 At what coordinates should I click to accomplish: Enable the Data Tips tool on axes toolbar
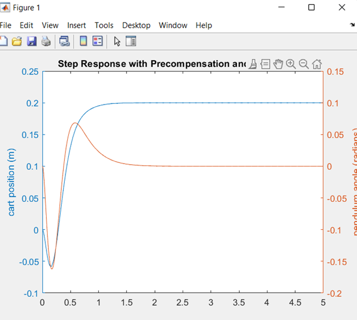[265, 64]
